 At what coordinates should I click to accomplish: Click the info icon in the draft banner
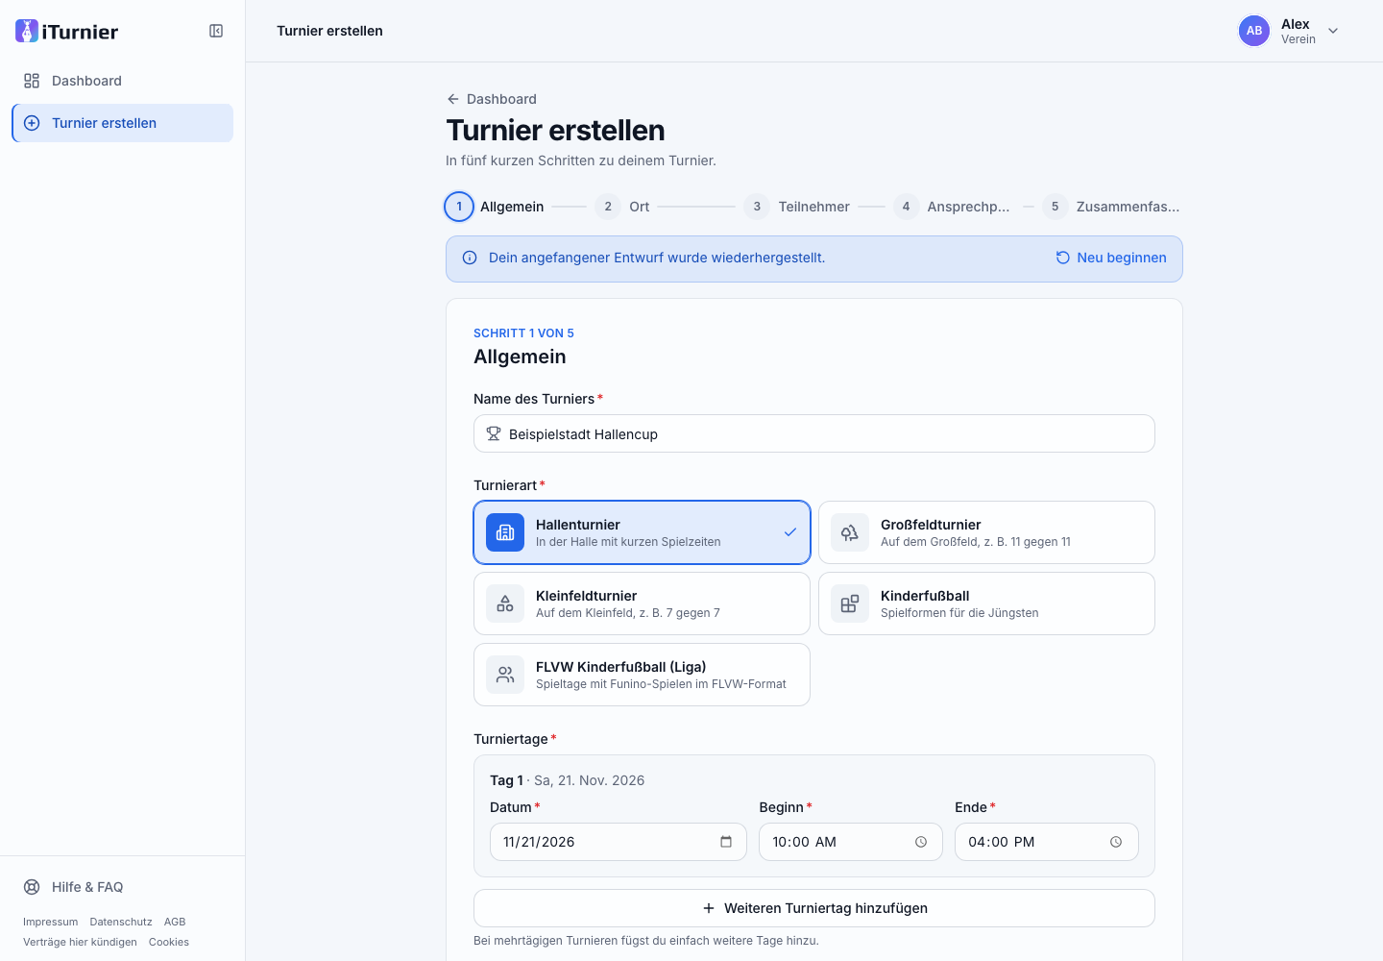point(470,258)
